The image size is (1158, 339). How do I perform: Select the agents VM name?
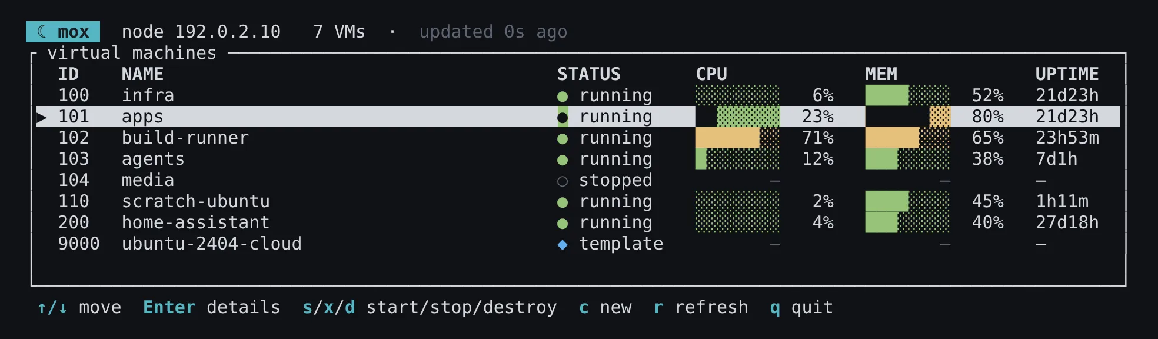(x=153, y=159)
